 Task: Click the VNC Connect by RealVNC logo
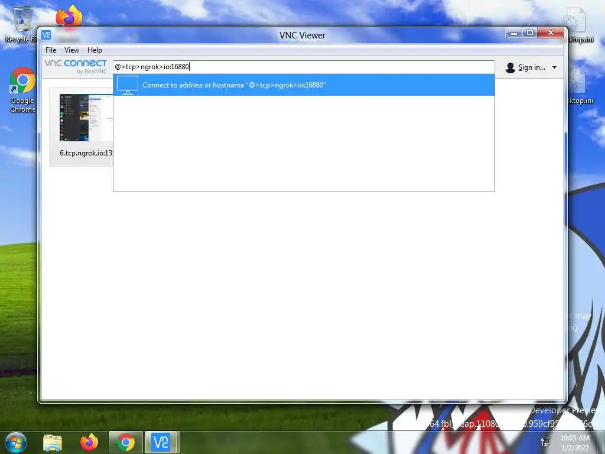[x=76, y=66]
